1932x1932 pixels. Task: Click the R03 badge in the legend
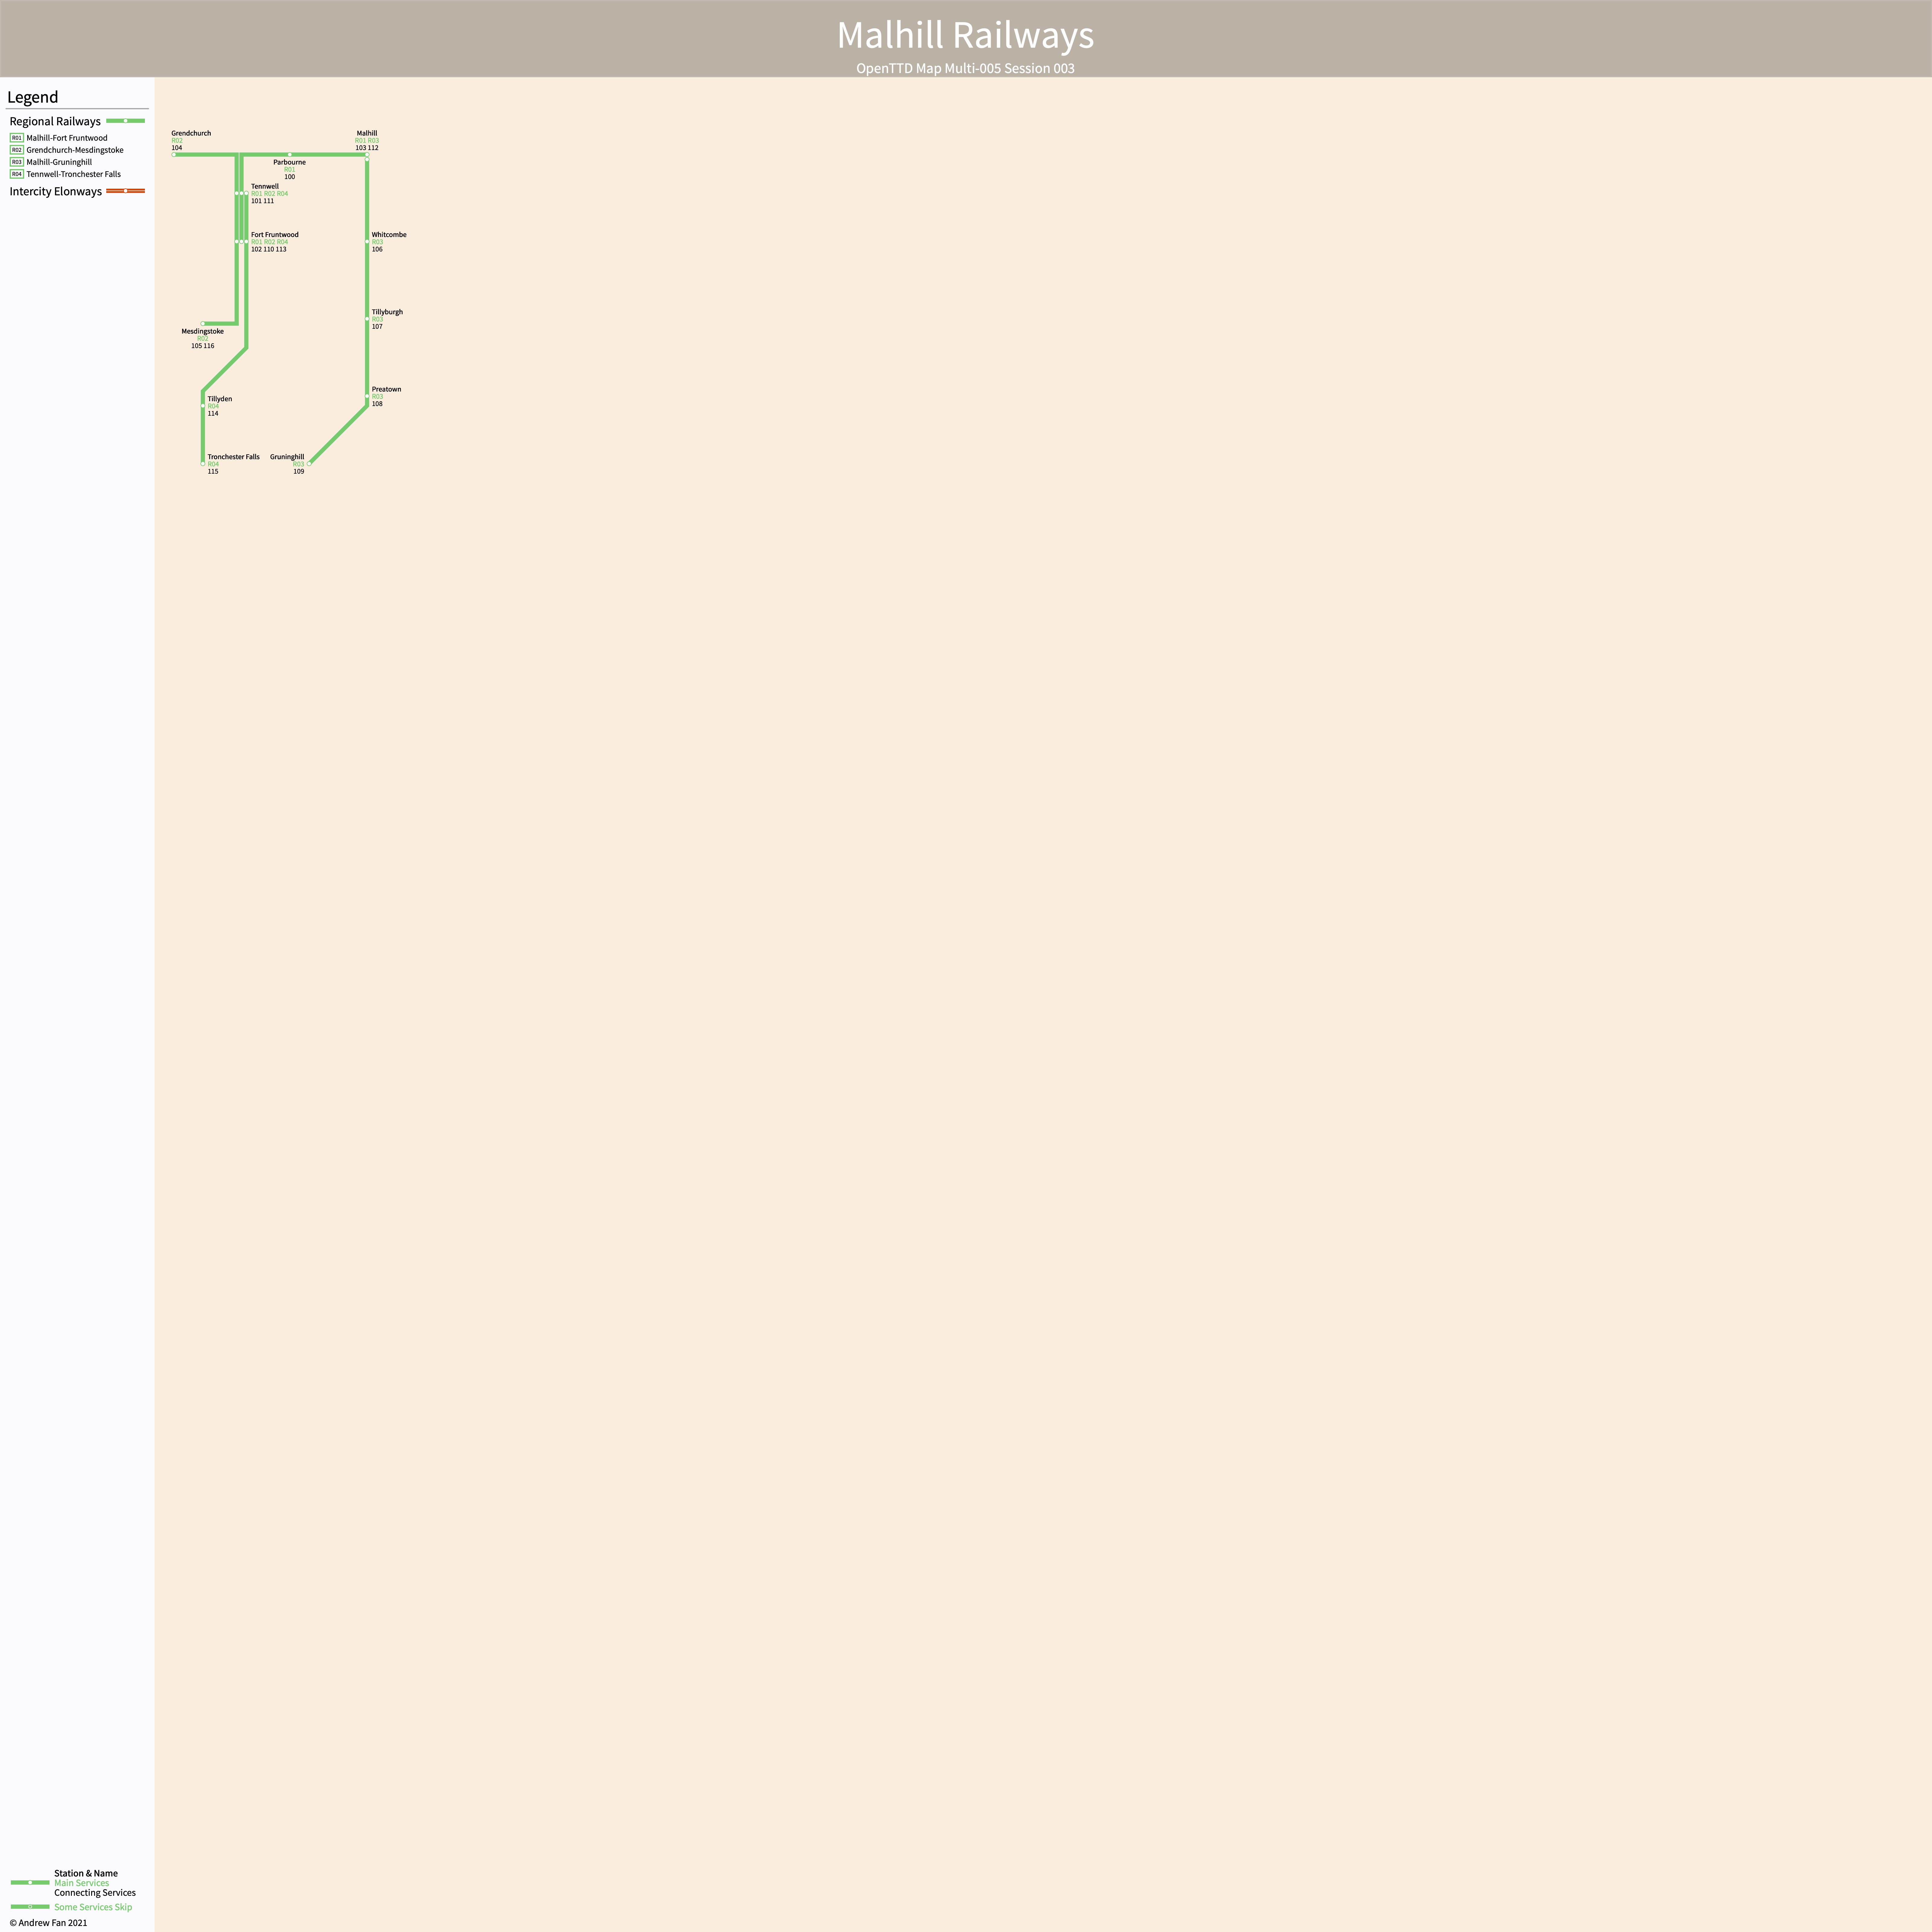tap(17, 162)
